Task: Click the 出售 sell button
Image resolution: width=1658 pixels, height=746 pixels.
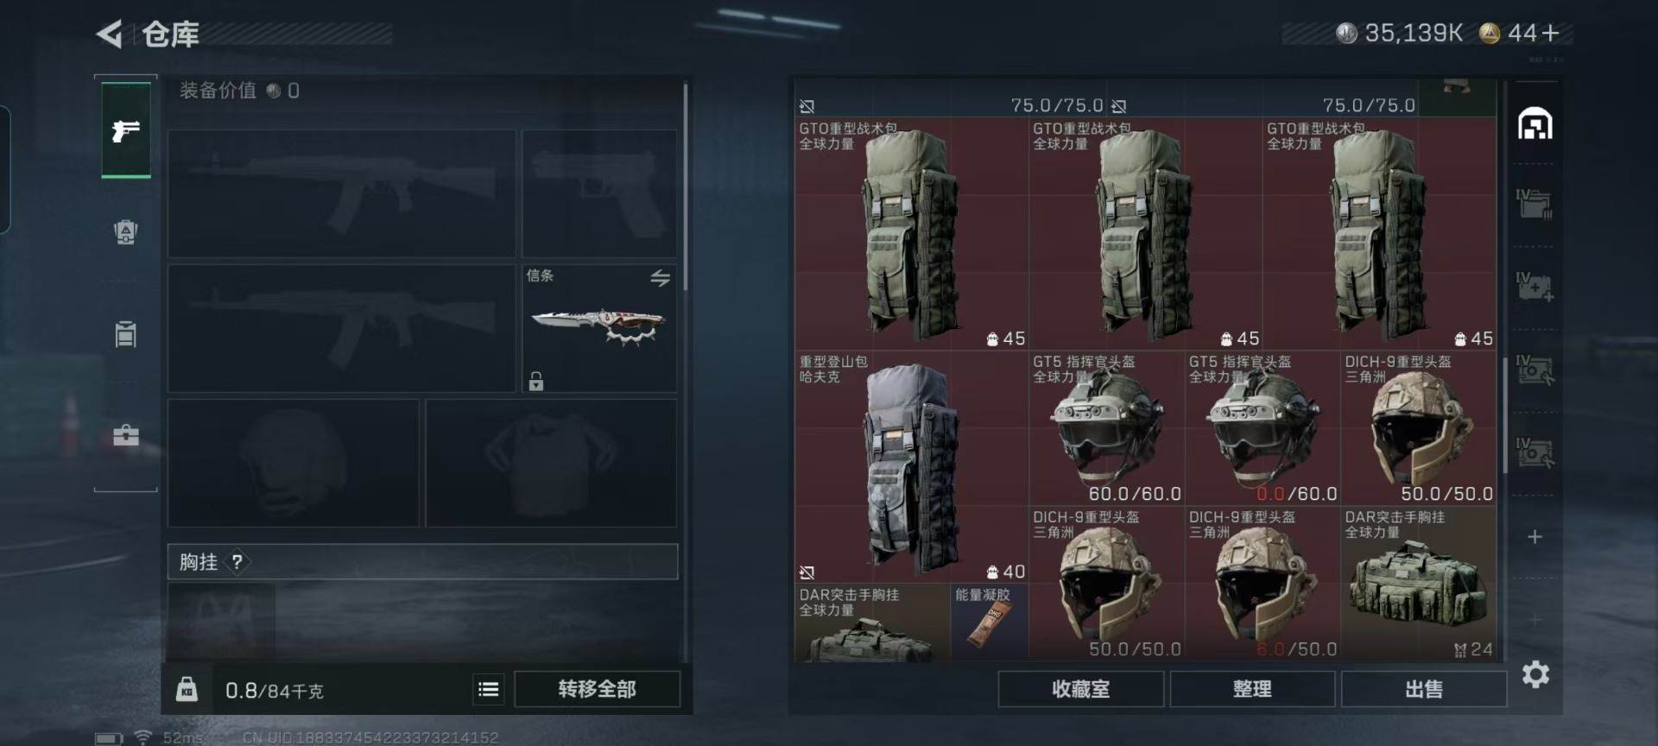Action: coord(1423,689)
